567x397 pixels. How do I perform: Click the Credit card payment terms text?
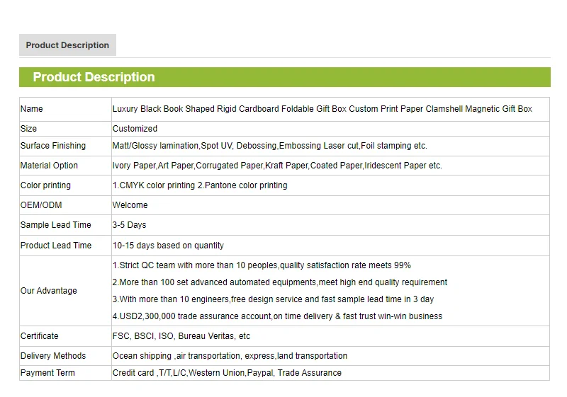point(227,373)
